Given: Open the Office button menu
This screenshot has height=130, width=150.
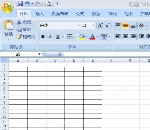Looking at the screenshot, I should click(8, 7).
